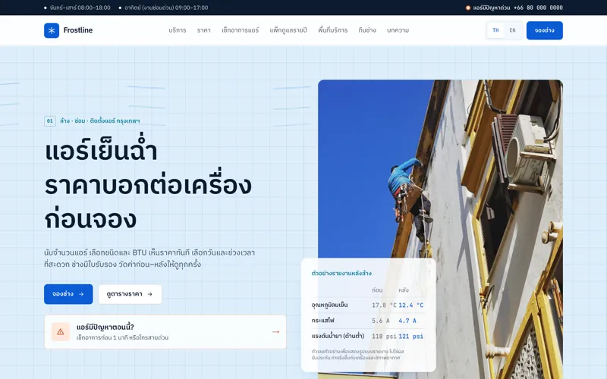The width and height of the screenshot is (607, 379).
Task: Go to เช็กอาการแอร์ in navigation
Action: (240, 30)
